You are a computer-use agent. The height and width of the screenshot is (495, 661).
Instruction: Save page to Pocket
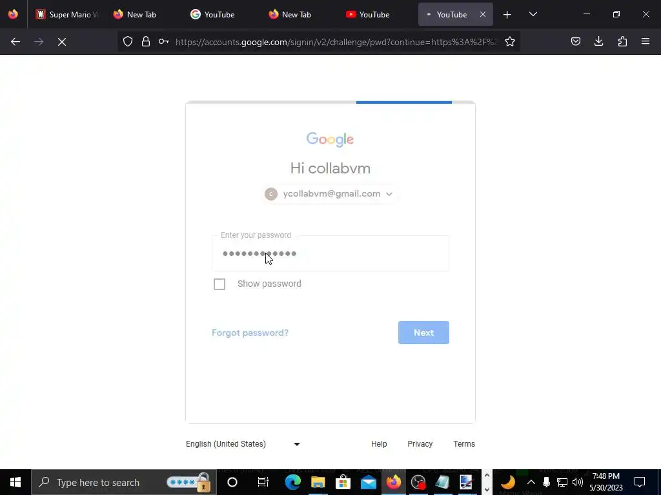click(576, 41)
